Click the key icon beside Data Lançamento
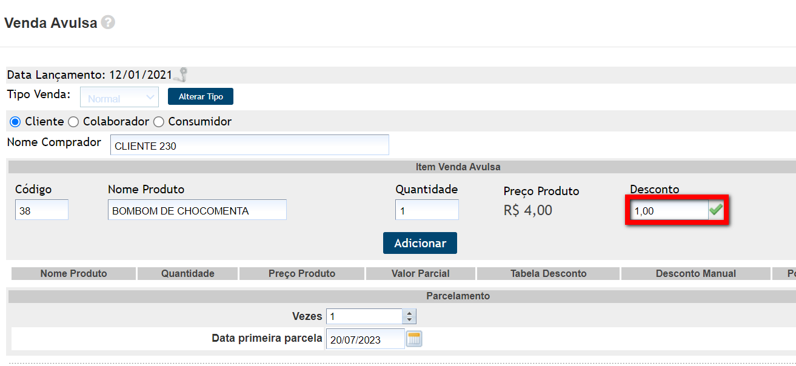This screenshot has width=796, height=366. 181,75
